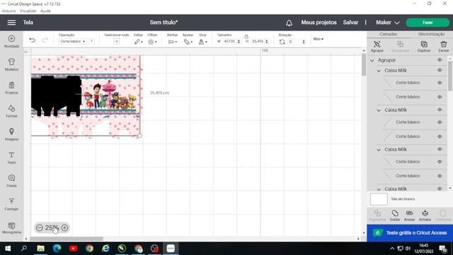Open the Monograma tool

coord(11,228)
